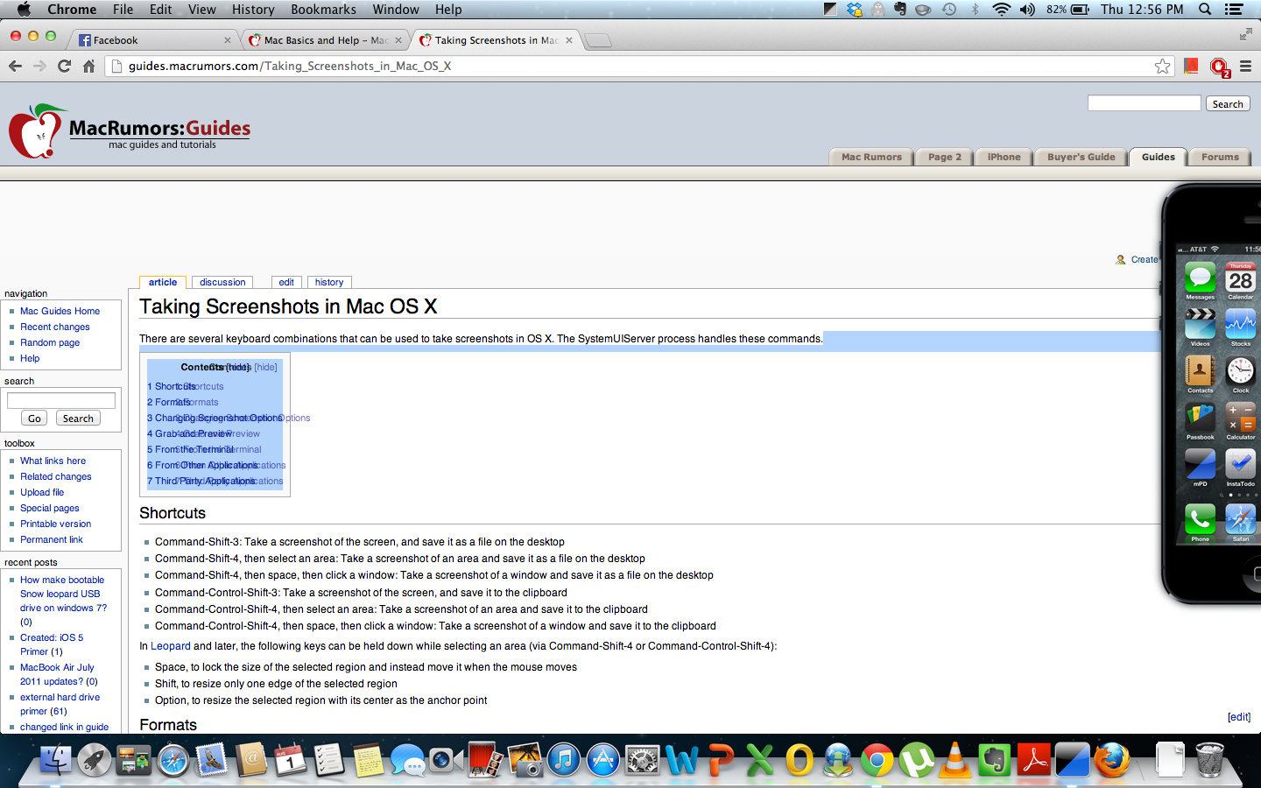Open the edit tab of the article
The image size is (1261, 788).
click(x=286, y=282)
